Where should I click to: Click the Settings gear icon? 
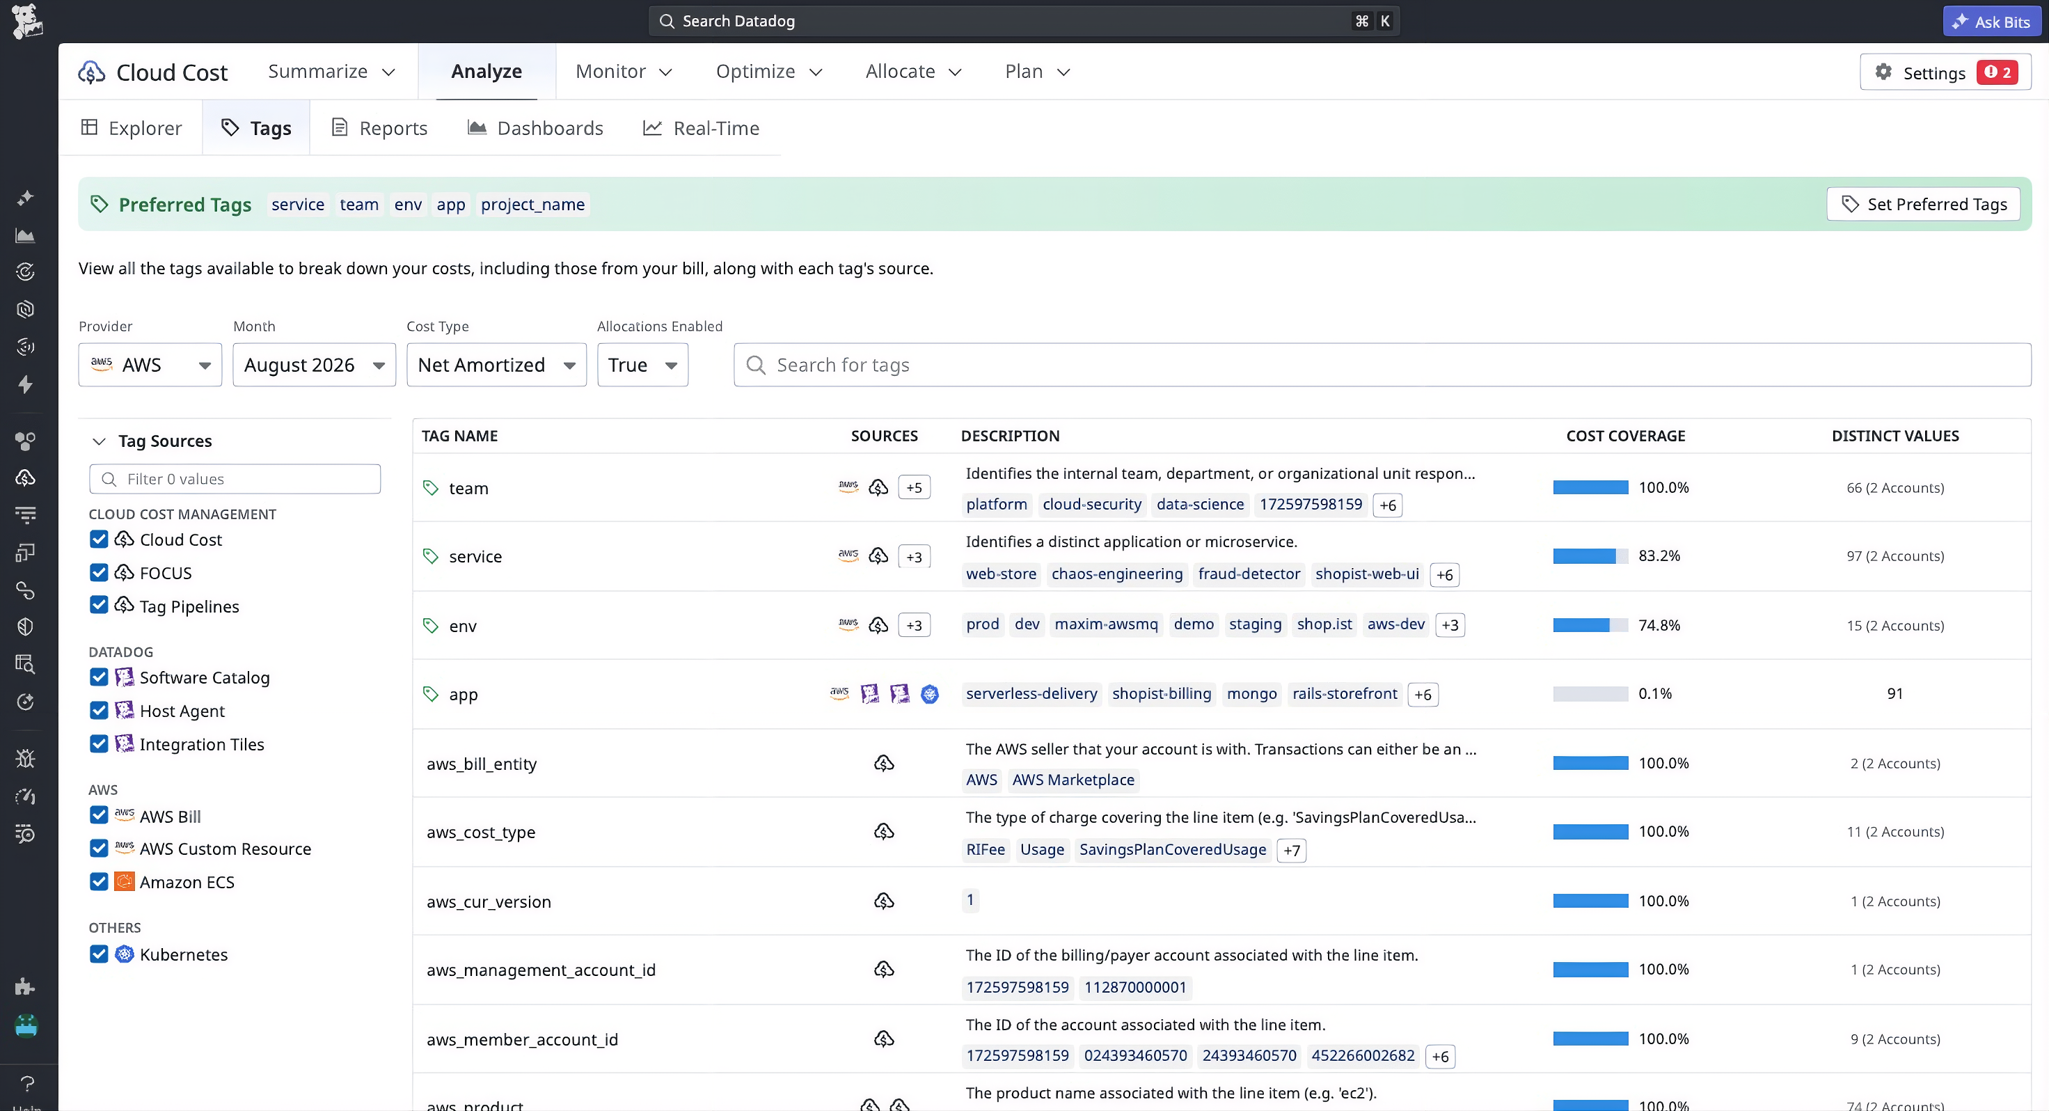click(1883, 72)
